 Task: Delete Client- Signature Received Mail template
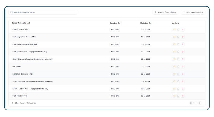click(183, 44)
